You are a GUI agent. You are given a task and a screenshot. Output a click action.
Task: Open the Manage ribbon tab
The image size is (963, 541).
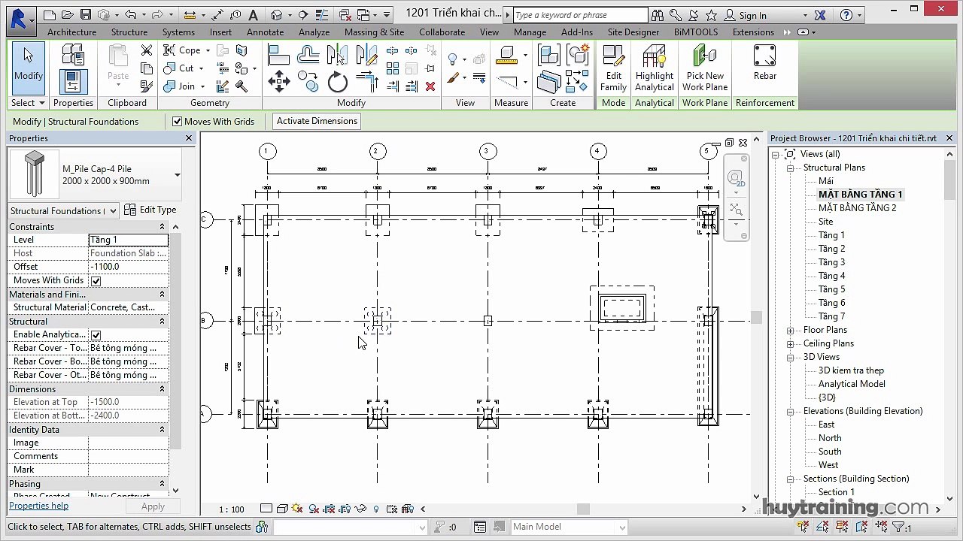[530, 32]
